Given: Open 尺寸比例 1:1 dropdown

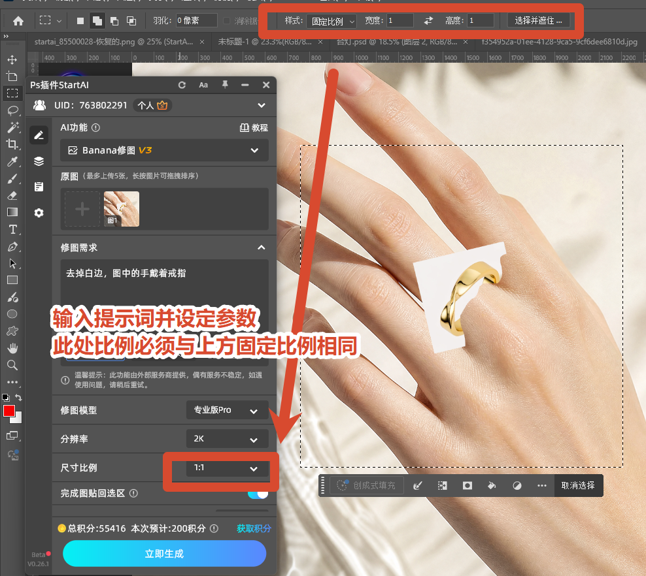Looking at the screenshot, I should 227,468.
